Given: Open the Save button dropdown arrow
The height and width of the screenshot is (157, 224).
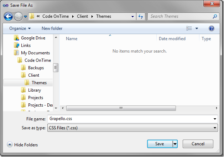Looking at the screenshot, I should [175, 144].
